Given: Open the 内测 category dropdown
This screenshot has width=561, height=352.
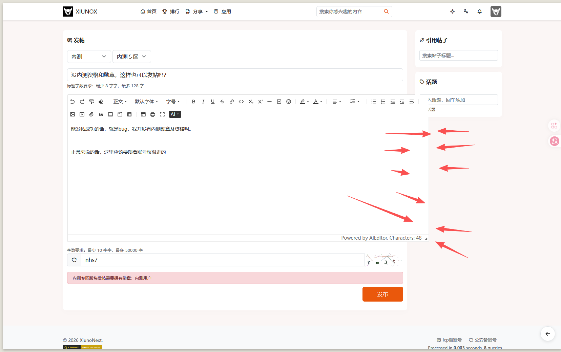Looking at the screenshot, I should 89,57.
